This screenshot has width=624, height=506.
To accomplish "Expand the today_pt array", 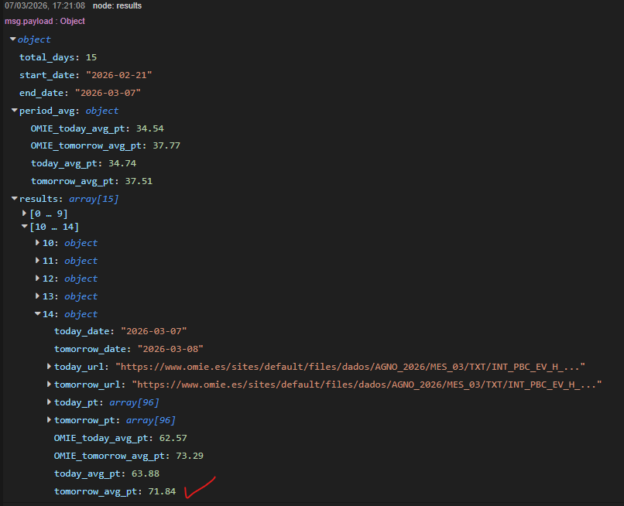I will tap(49, 402).
